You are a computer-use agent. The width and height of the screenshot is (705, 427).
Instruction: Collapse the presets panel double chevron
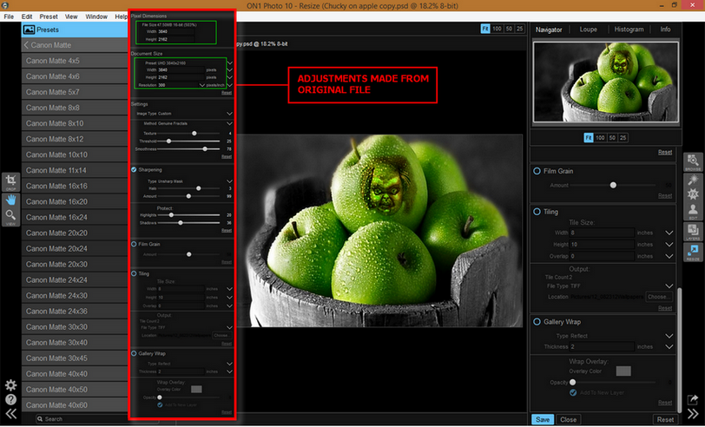[10, 413]
